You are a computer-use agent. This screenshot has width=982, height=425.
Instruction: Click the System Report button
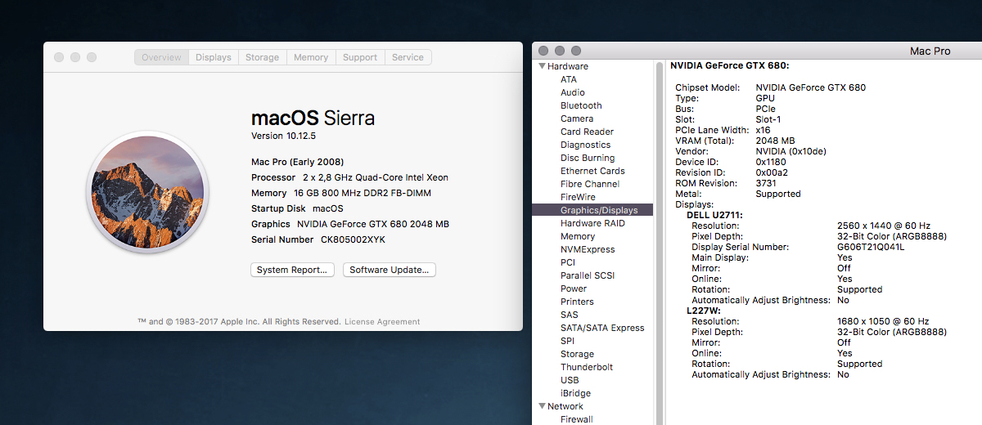[292, 270]
